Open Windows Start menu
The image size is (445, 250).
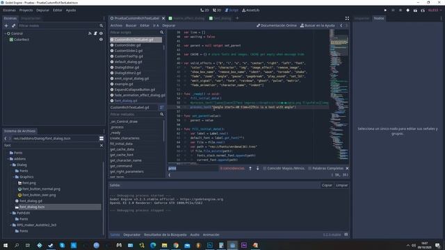pos(5,245)
